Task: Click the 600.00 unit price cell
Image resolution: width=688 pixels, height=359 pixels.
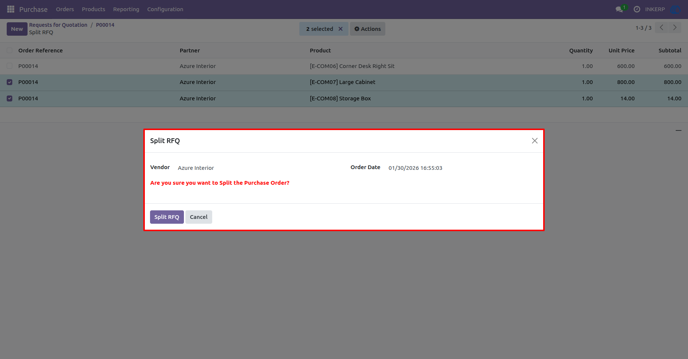Action: pos(626,66)
